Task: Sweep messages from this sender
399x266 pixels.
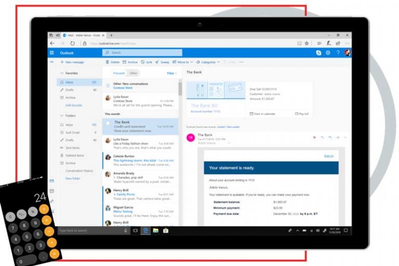Action: (162, 62)
